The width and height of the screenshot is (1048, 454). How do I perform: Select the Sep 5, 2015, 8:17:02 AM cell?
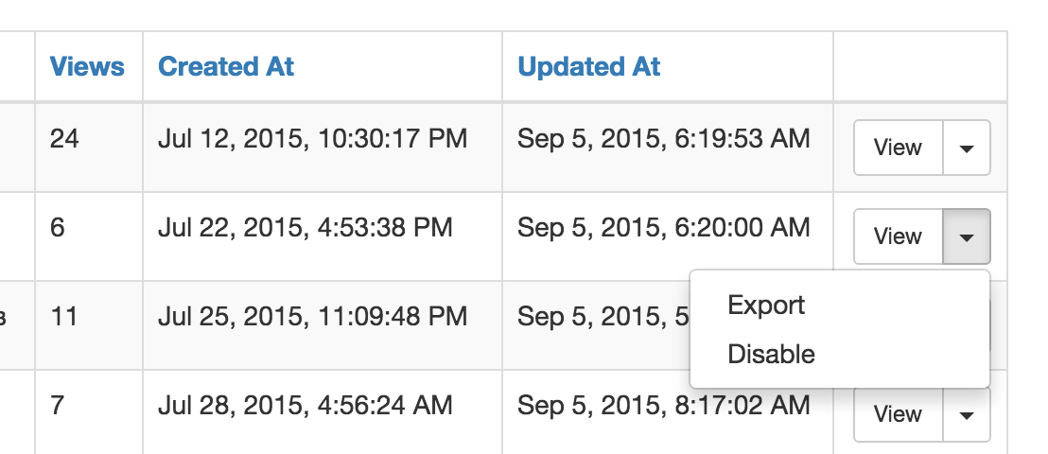coord(668,411)
